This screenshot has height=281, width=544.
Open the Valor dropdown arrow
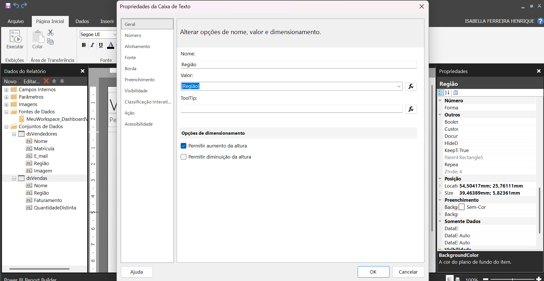point(399,86)
